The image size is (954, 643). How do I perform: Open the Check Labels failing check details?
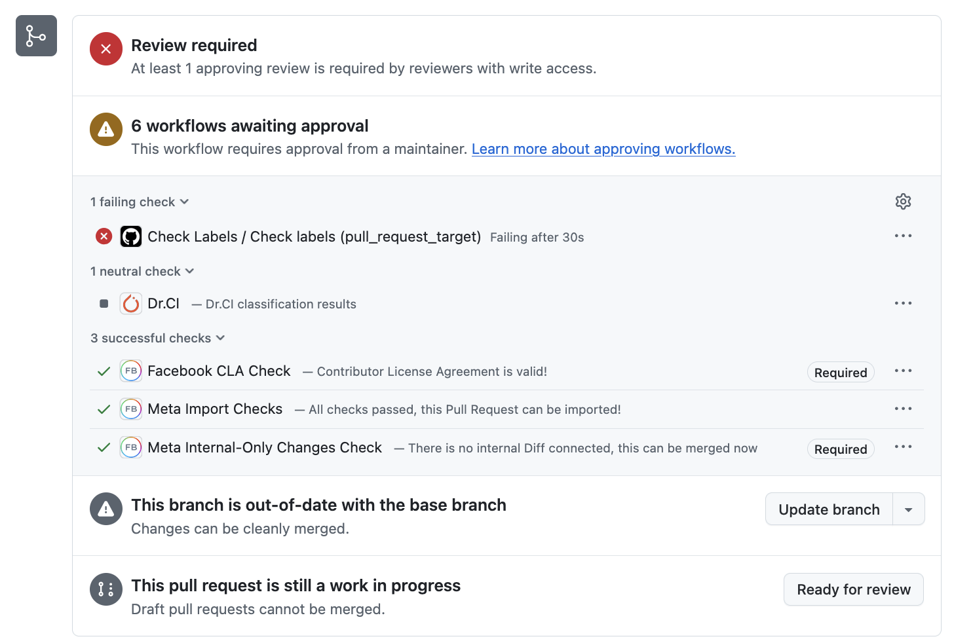click(314, 236)
